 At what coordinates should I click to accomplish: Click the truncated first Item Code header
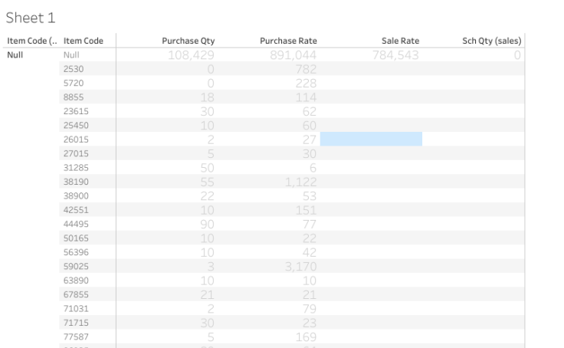(31, 41)
